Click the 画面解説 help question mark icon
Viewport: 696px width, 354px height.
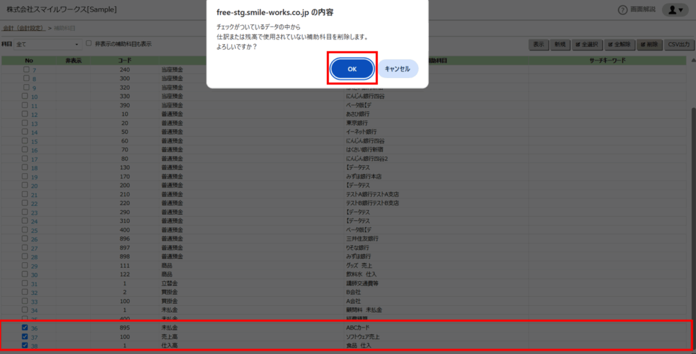coord(622,10)
